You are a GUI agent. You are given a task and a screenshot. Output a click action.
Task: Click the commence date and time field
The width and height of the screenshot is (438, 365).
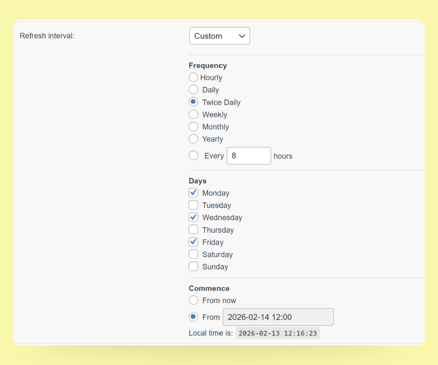278,317
